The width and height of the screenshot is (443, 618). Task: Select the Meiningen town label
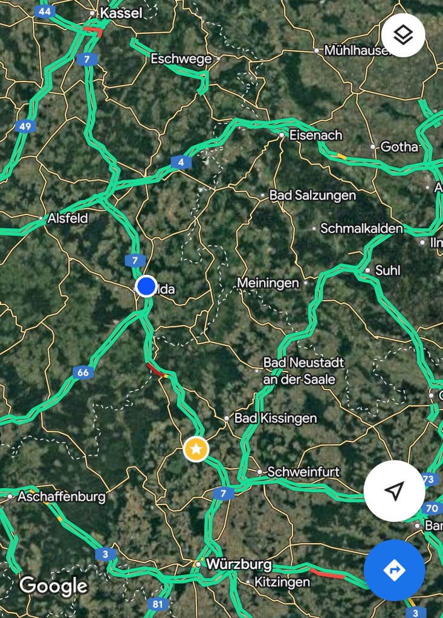tap(268, 283)
